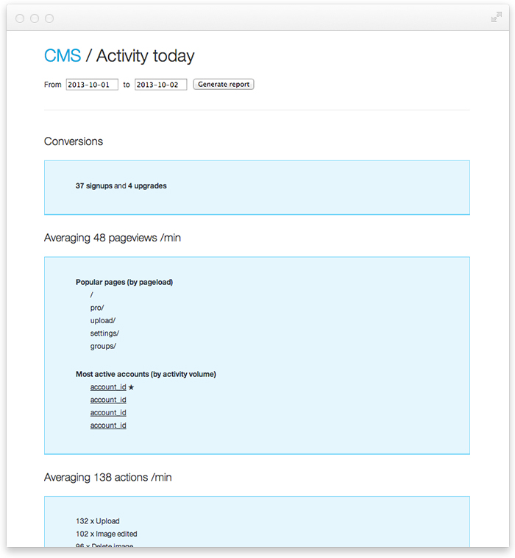Focus the end date field 2013-10-02
The image size is (515, 558).
point(160,85)
